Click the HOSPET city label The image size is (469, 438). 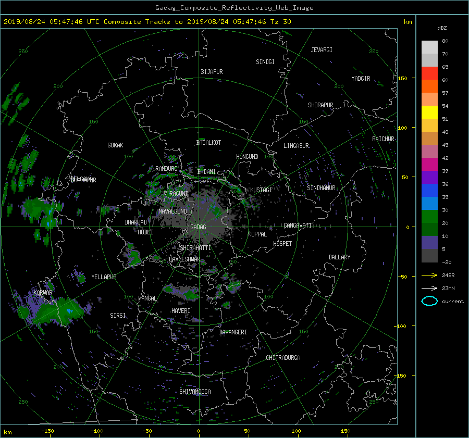coord(282,244)
